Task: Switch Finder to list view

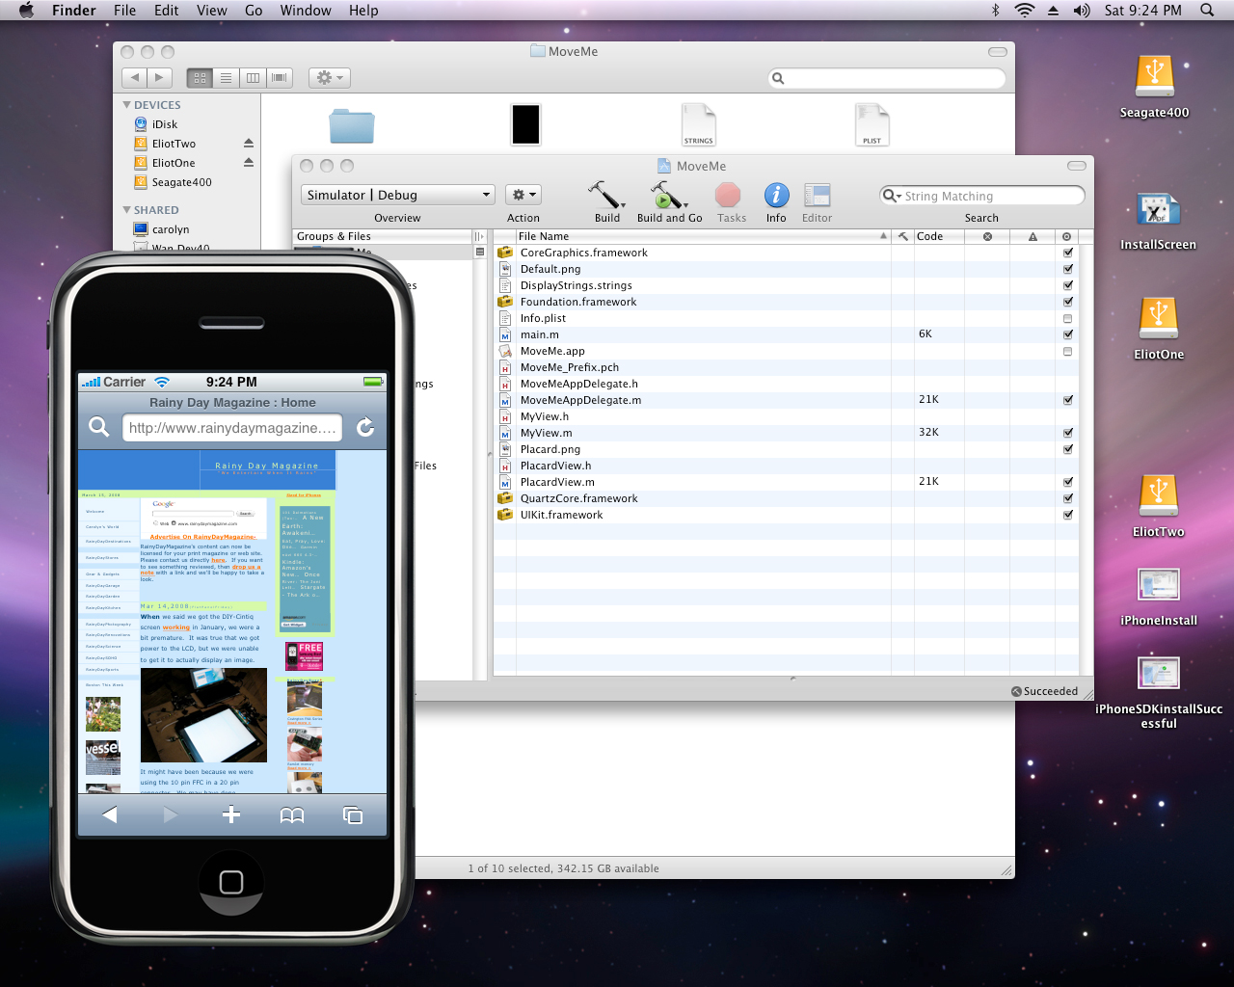Action: pyautogui.click(x=226, y=78)
